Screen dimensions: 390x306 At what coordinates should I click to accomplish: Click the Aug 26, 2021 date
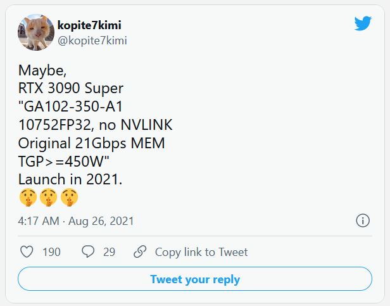coord(101,221)
